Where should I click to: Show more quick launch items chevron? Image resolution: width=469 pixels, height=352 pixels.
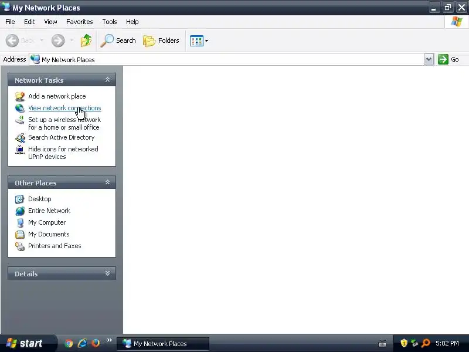click(x=110, y=340)
